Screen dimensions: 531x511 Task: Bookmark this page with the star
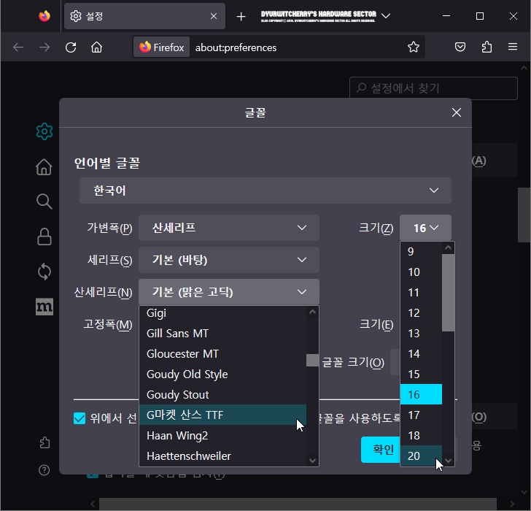414,47
